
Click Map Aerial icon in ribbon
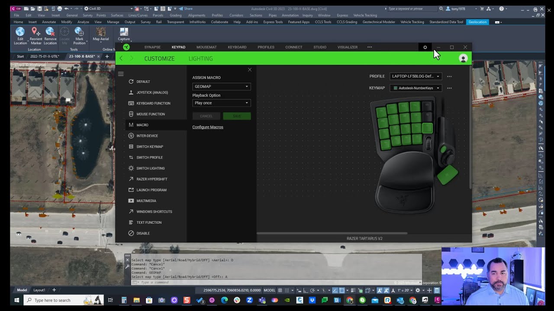[101, 32]
